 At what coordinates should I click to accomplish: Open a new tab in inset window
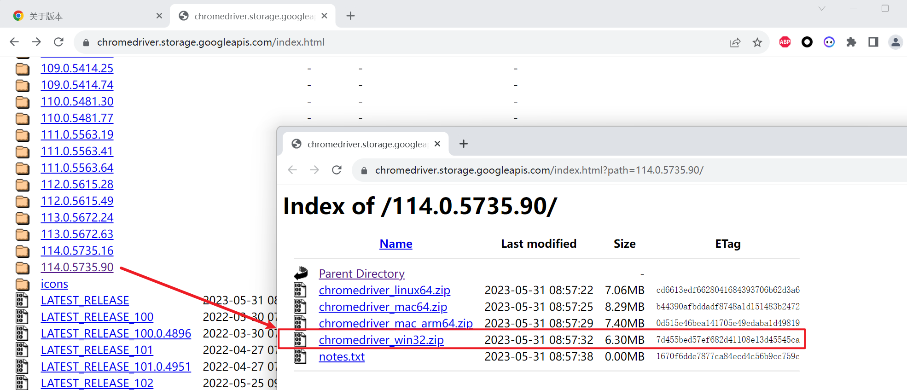tap(464, 144)
